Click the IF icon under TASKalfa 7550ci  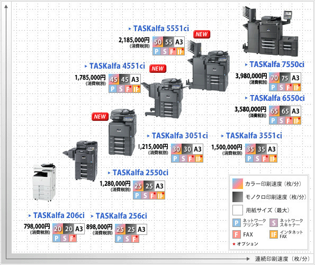tap(297, 87)
